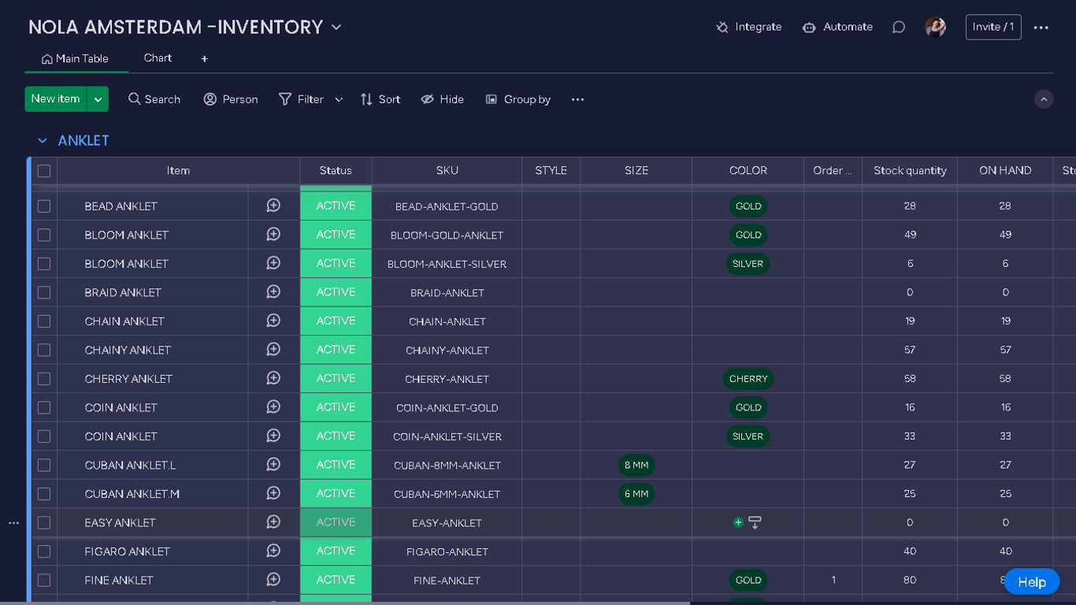Click the user profile avatar

[x=936, y=28]
